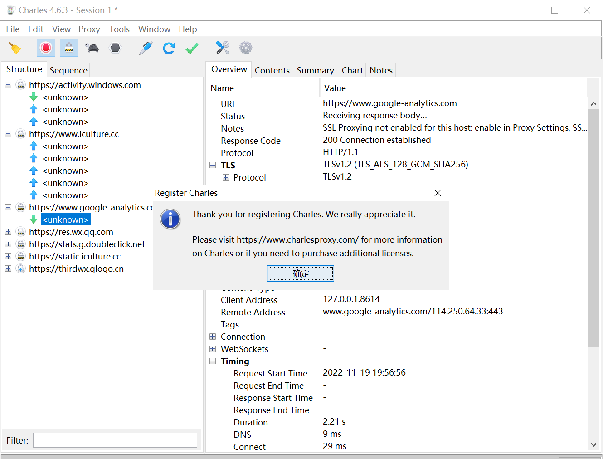
Task: Collapse the activity.windows.com tree node
Action: click(8, 85)
